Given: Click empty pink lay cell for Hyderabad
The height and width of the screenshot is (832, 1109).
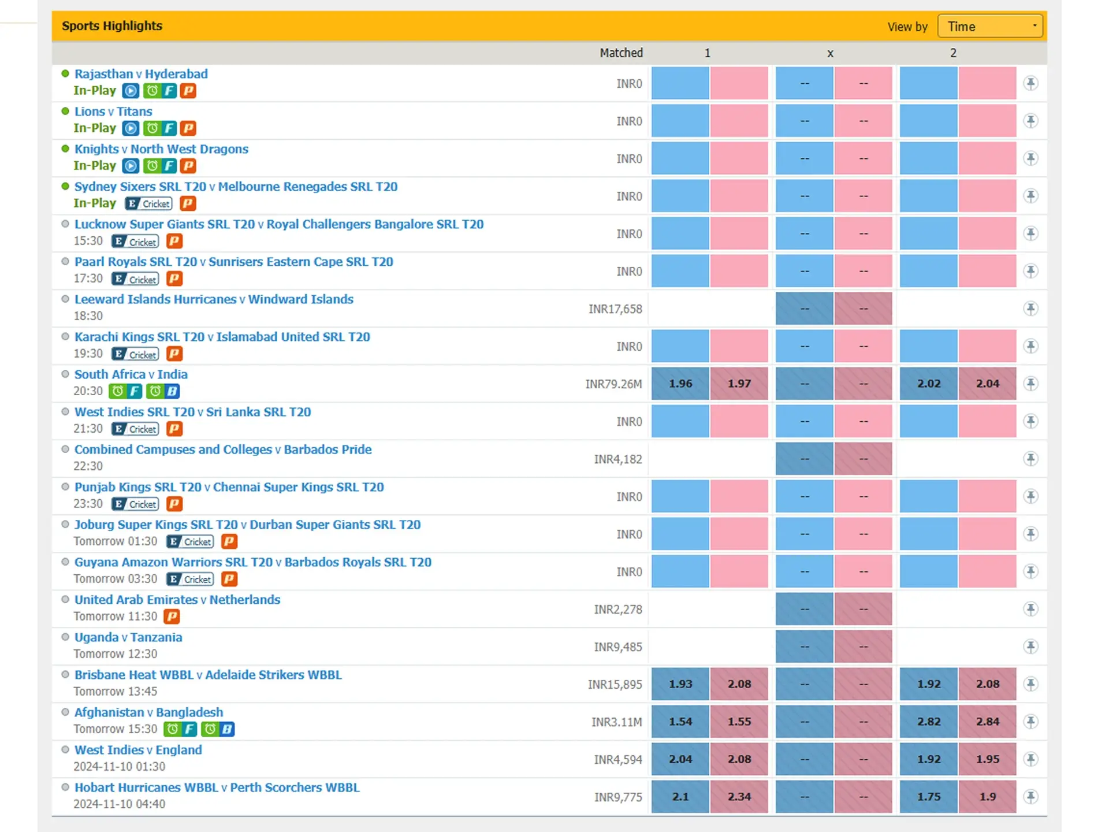Looking at the screenshot, I should coord(988,83).
